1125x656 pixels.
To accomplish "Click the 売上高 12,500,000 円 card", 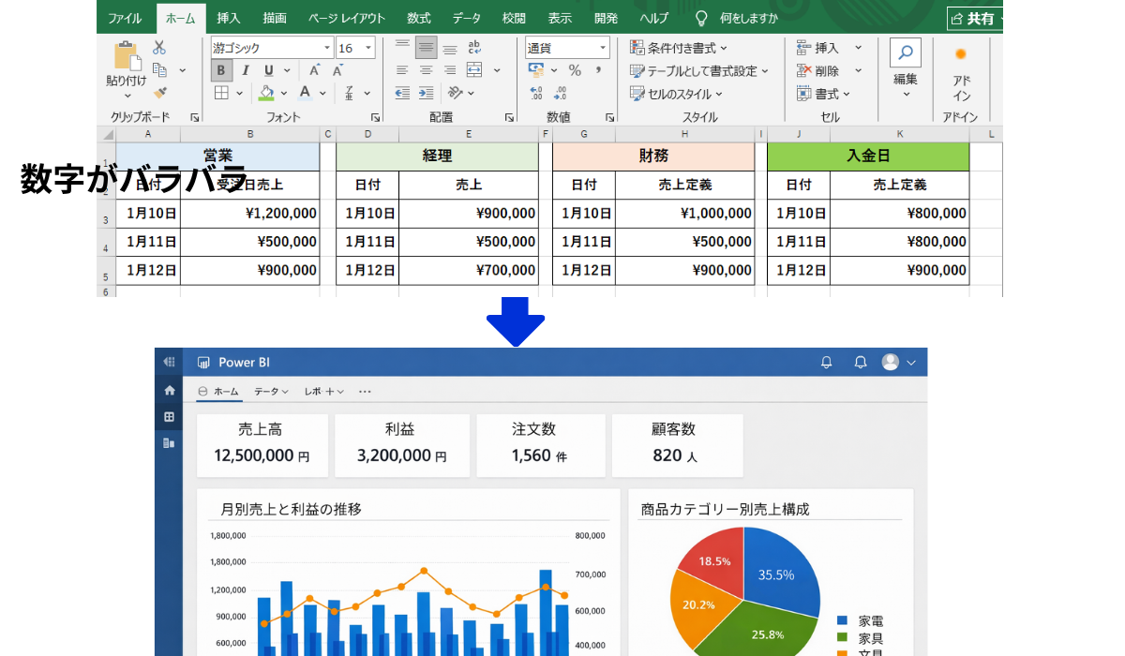I will pyautogui.click(x=262, y=445).
